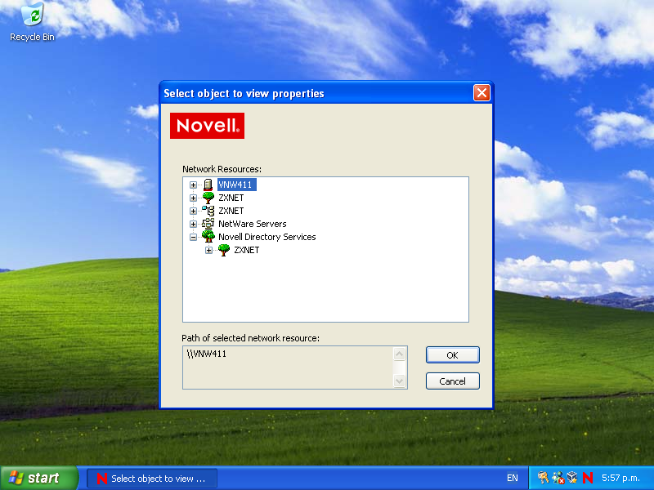Click the Novell logo
Screen dimensions: 654x490
[x=207, y=126]
